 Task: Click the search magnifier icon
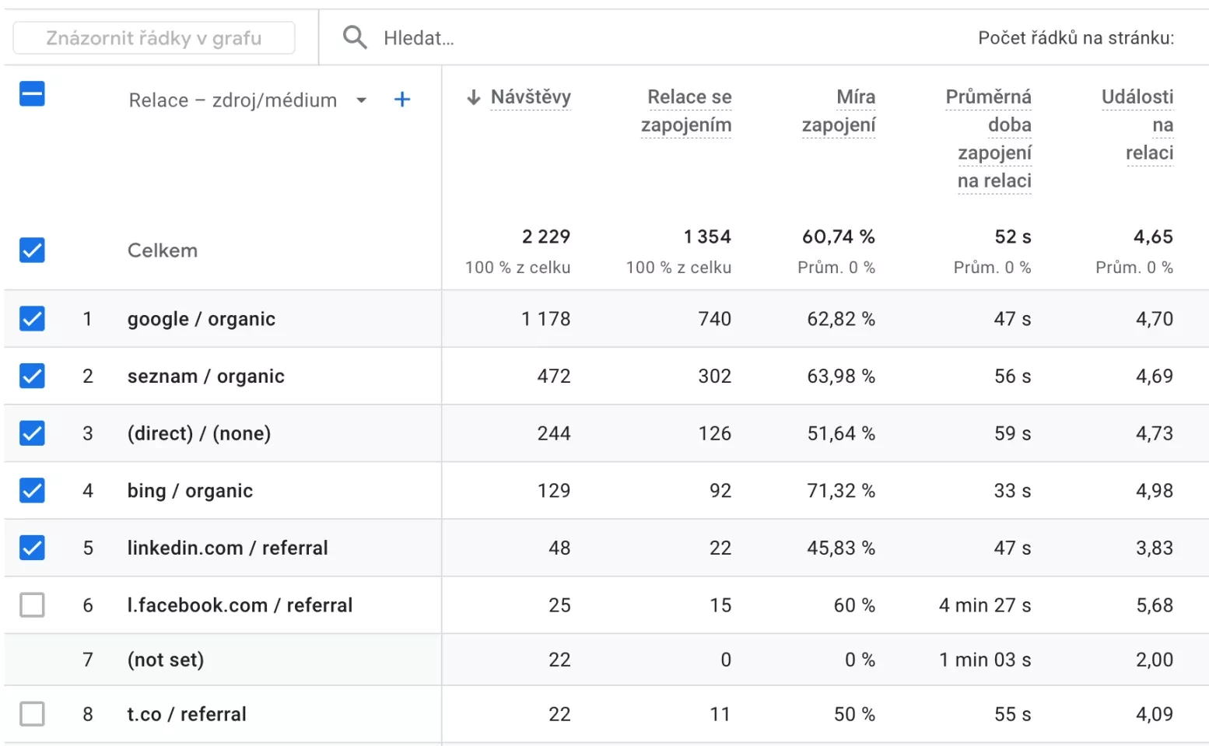coord(355,37)
